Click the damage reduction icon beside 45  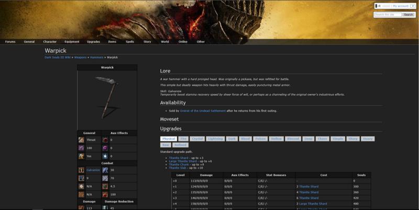pyautogui.click(x=105, y=207)
